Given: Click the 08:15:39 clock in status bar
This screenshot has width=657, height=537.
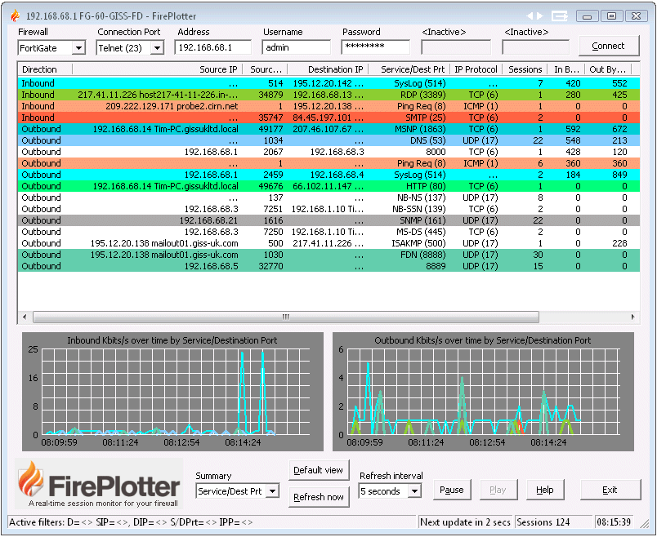Looking at the screenshot, I should (x=614, y=522).
